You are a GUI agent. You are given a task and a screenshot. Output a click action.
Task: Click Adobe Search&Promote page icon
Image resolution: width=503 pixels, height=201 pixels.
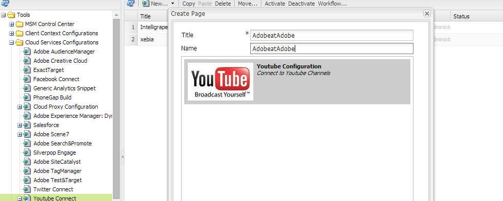(x=27, y=144)
